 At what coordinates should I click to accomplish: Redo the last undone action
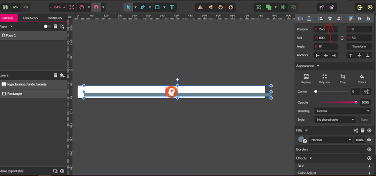[25, 7]
